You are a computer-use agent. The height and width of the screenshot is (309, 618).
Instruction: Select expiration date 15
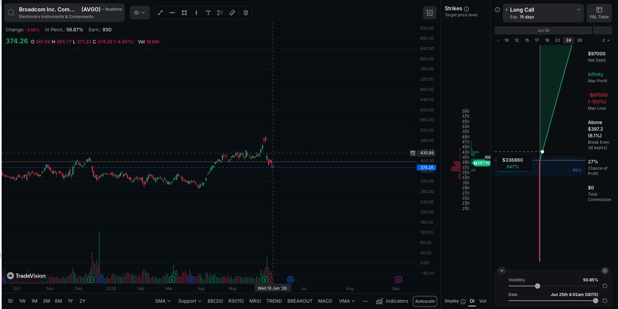click(x=527, y=40)
